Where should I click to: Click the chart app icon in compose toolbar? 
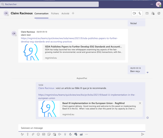click(81, 134)
